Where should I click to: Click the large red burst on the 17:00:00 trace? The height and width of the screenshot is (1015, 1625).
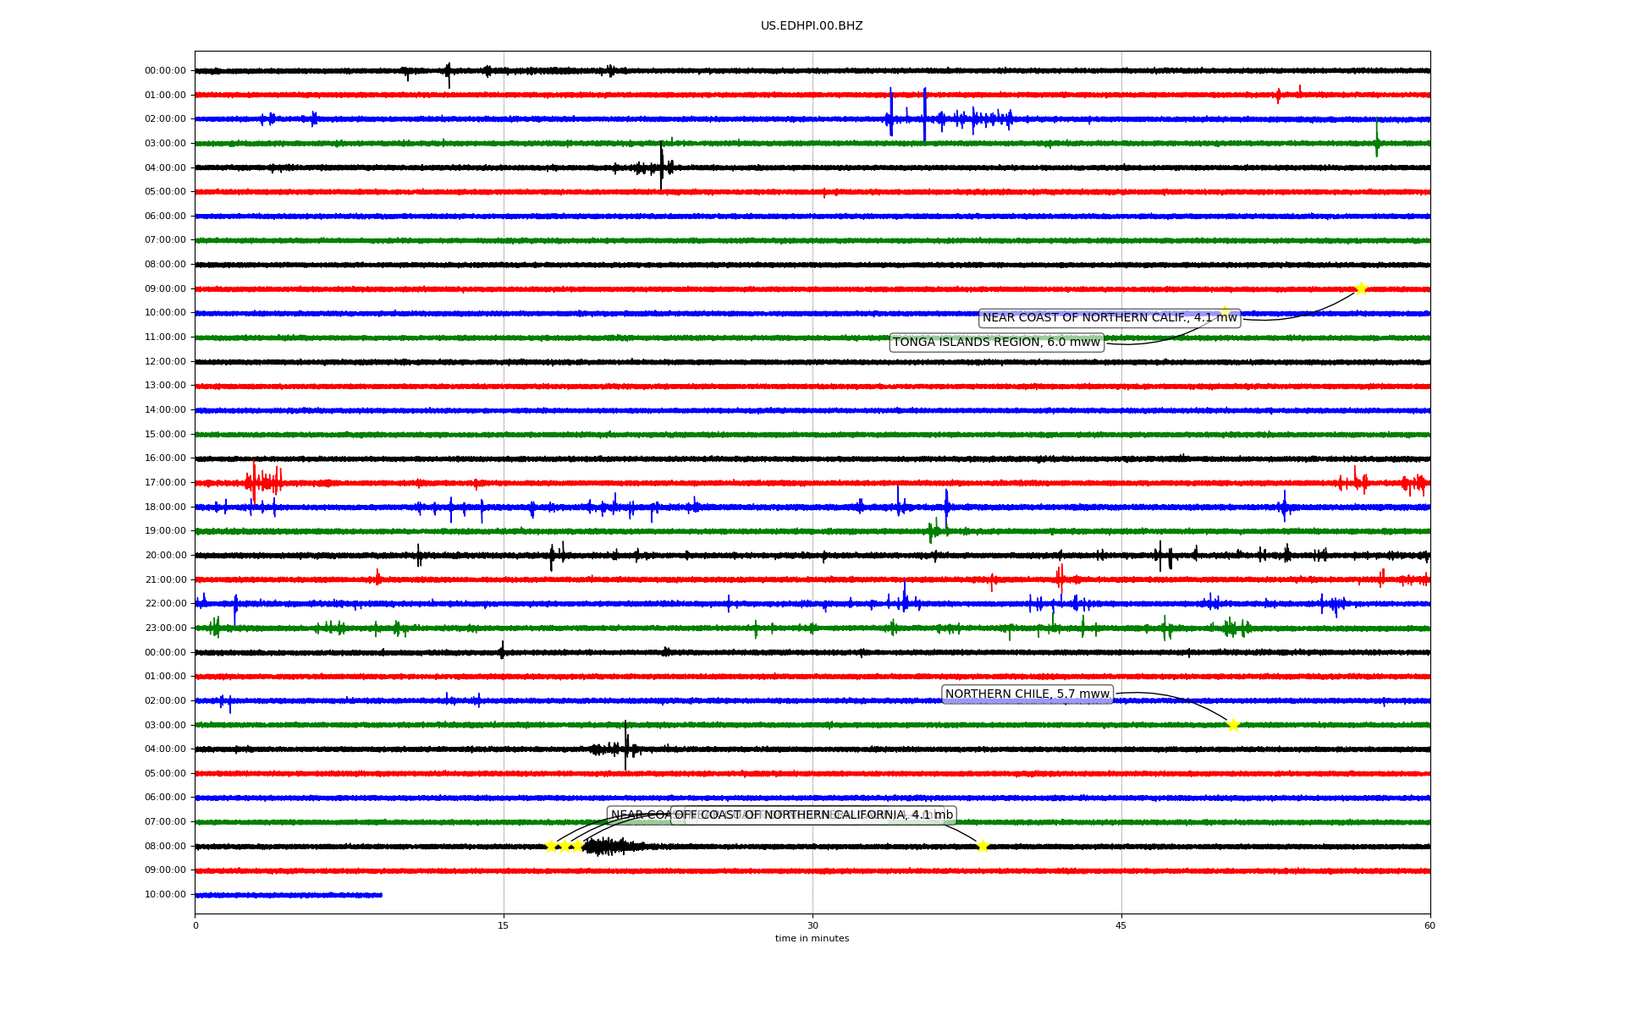(x=263, y=482)
